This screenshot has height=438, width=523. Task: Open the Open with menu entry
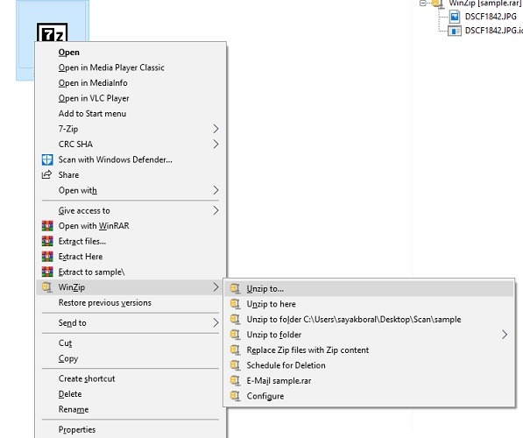(x=131, y=190)
